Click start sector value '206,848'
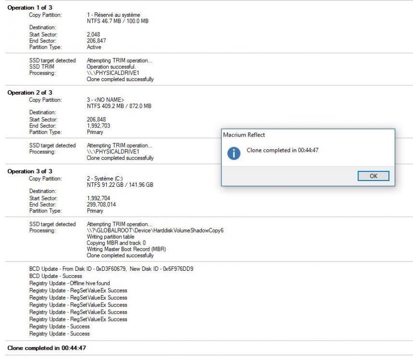Screen dimensions: 413x362 (x=97, y=120)
